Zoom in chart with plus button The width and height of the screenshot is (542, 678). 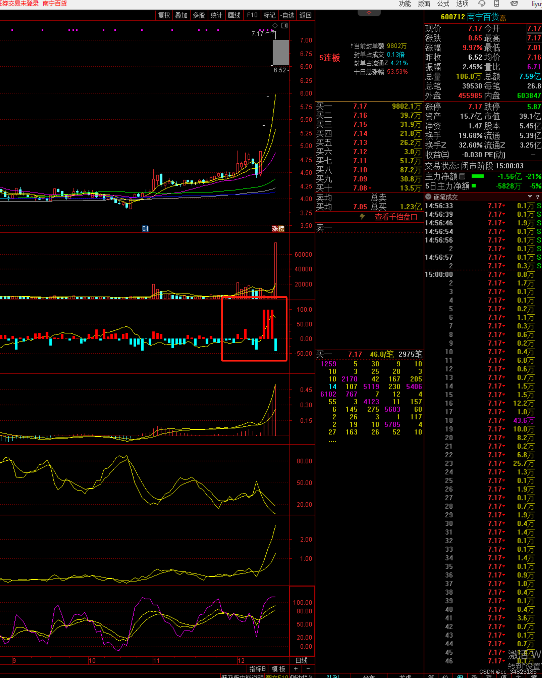click(x=296, y=669)
